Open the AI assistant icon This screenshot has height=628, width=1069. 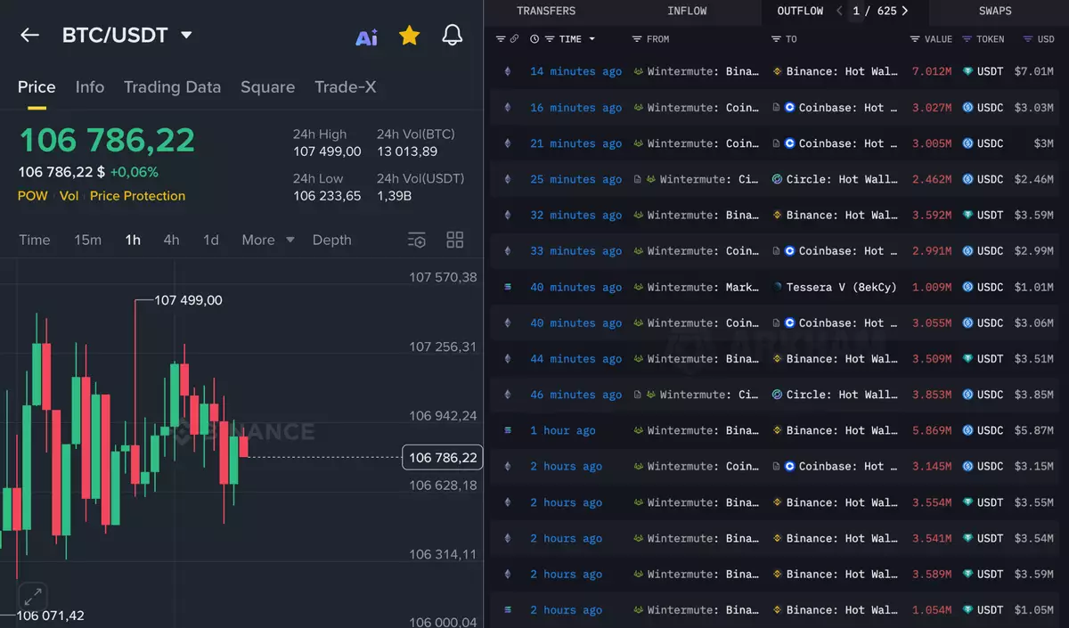click(366, 37)
